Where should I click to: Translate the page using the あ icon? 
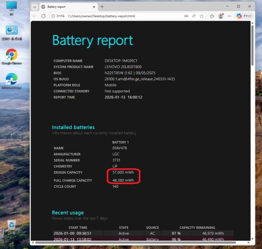pos(186,16)
